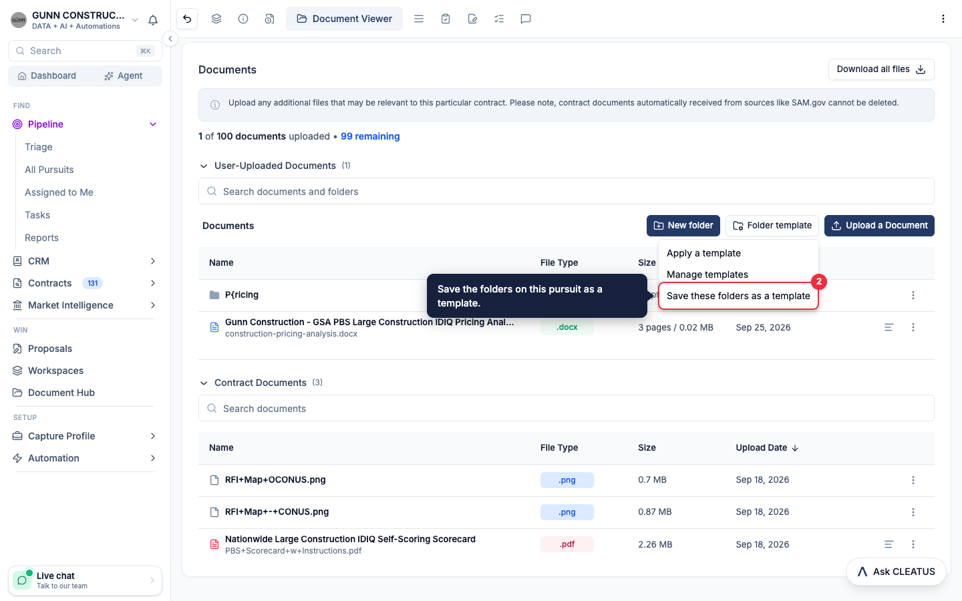Open the stacked layers icon tab
This screenshot has width=962, height=601.
coord(216,19)
